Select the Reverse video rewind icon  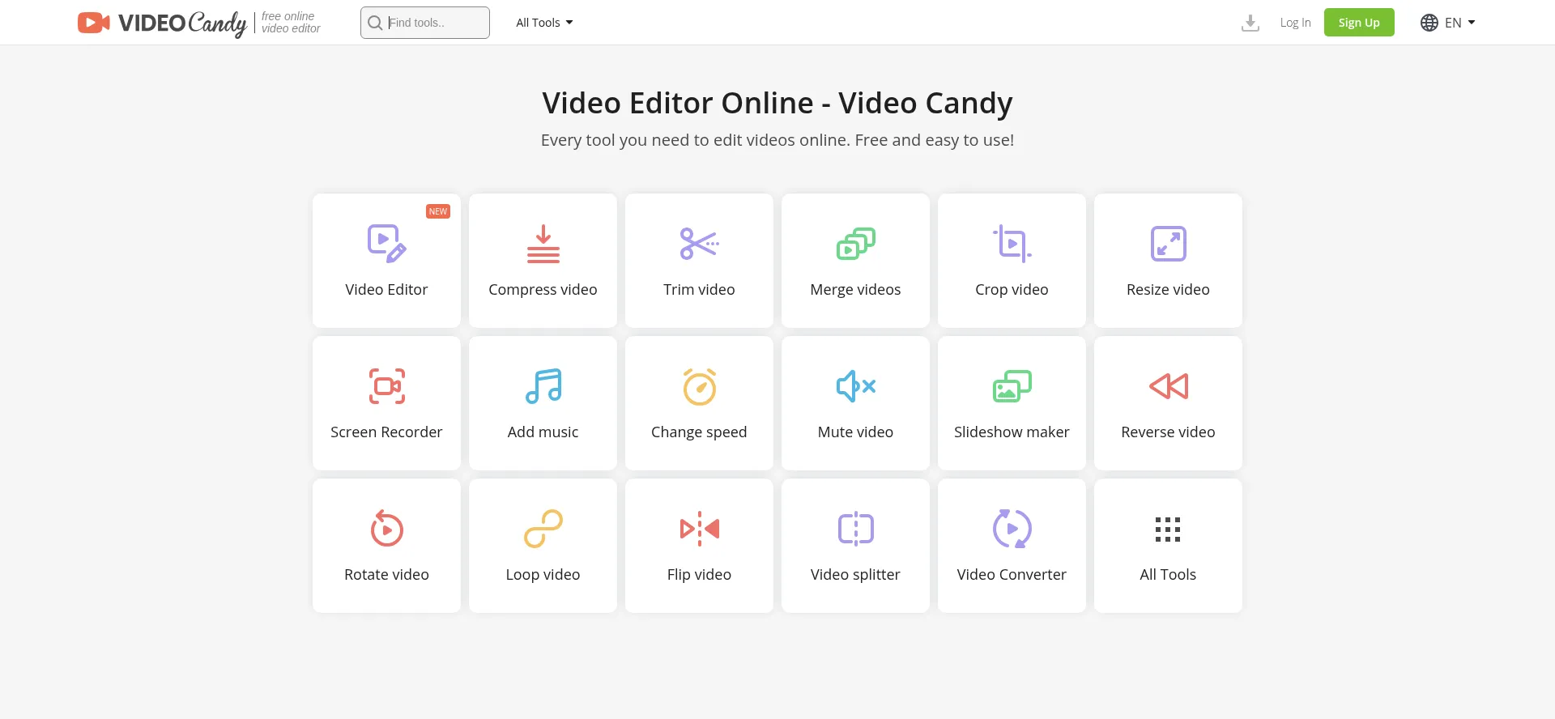pyautogui.click(x=1168, y=386)
